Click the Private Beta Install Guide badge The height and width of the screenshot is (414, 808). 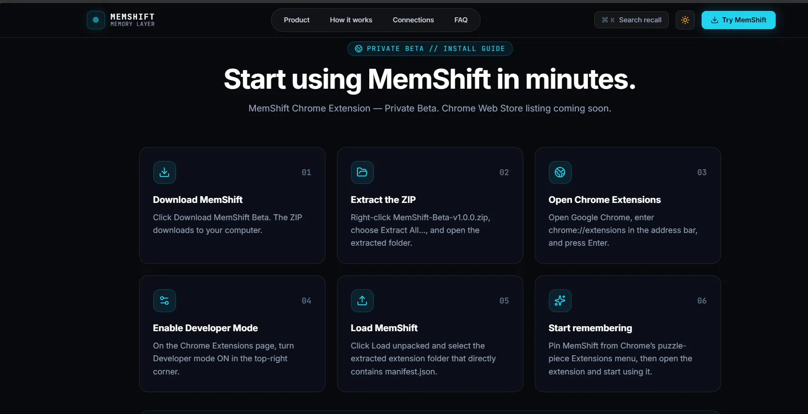(x=430, y=49)
